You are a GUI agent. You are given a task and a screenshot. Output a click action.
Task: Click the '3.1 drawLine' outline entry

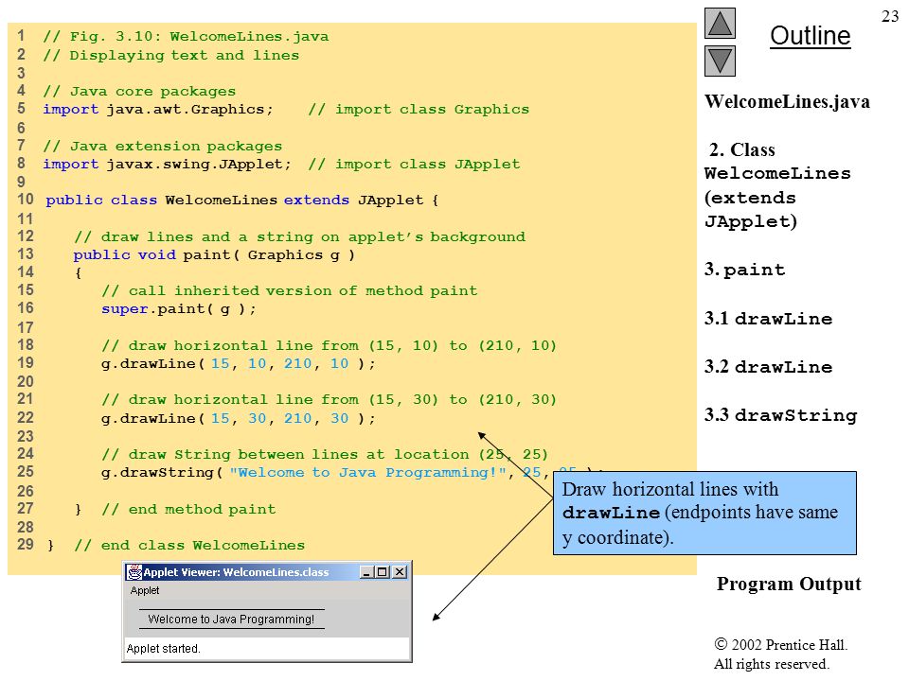(x=768, y=319)
